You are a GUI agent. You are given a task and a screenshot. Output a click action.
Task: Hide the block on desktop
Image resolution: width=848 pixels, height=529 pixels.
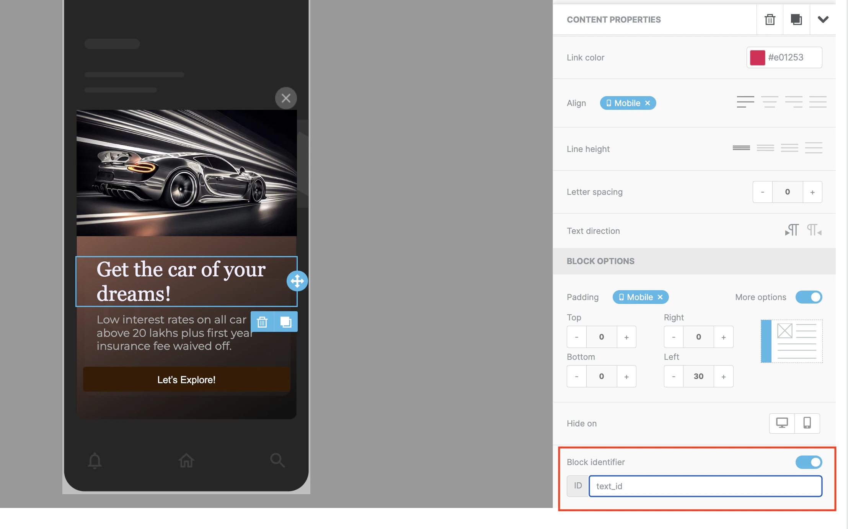(782, 423)
